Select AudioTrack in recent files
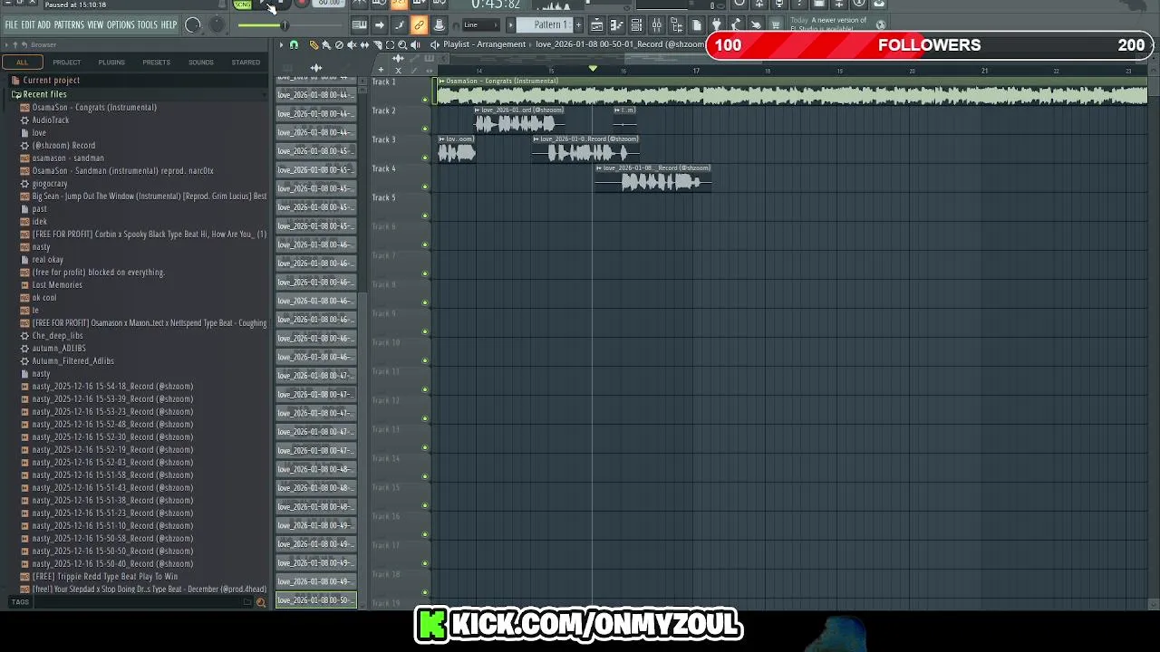This screenshot has width=1160, height=652. click(x=50, y=120)
